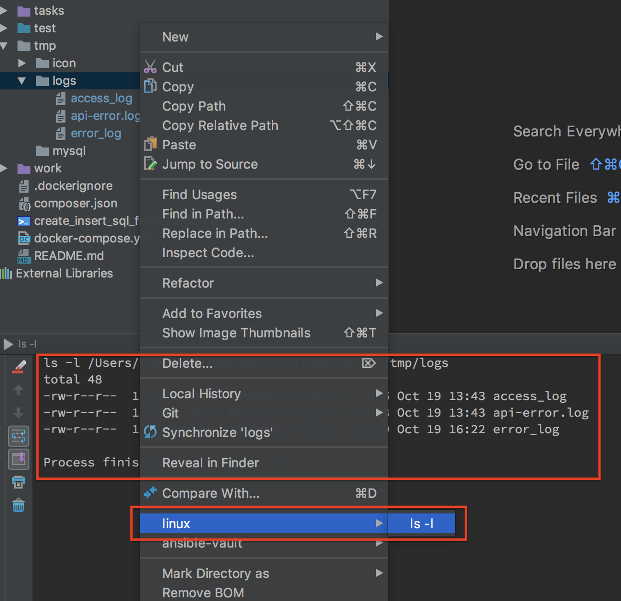Open the Add to Favorites submenu
The height and width of the screenshot is (601, 621).
coord(264,313)
